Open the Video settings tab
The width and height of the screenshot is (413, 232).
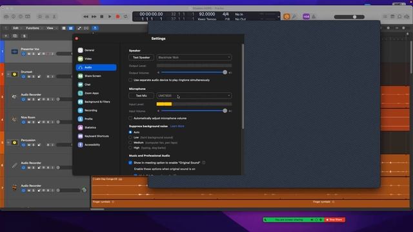96,59
